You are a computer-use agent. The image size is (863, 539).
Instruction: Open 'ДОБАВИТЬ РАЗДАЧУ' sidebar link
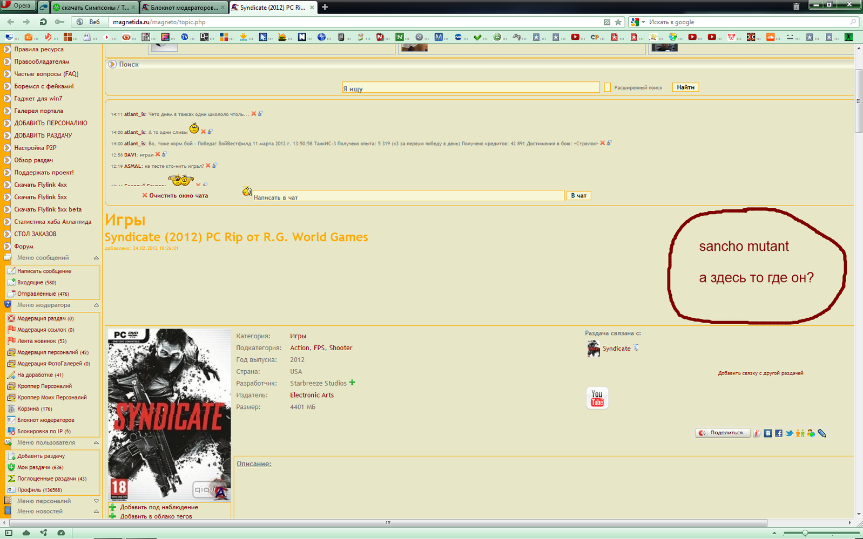(43, 135)
